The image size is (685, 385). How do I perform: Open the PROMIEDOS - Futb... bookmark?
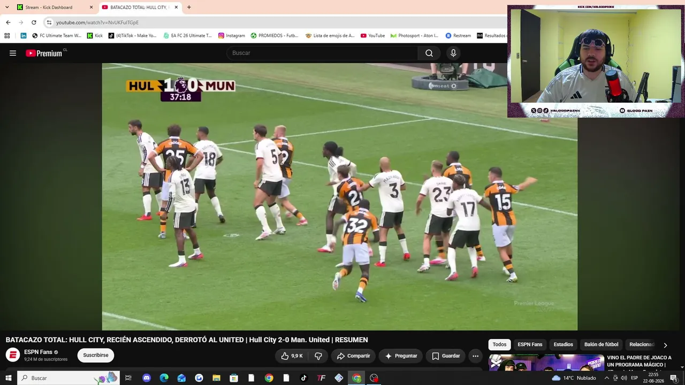coord(275,36)
